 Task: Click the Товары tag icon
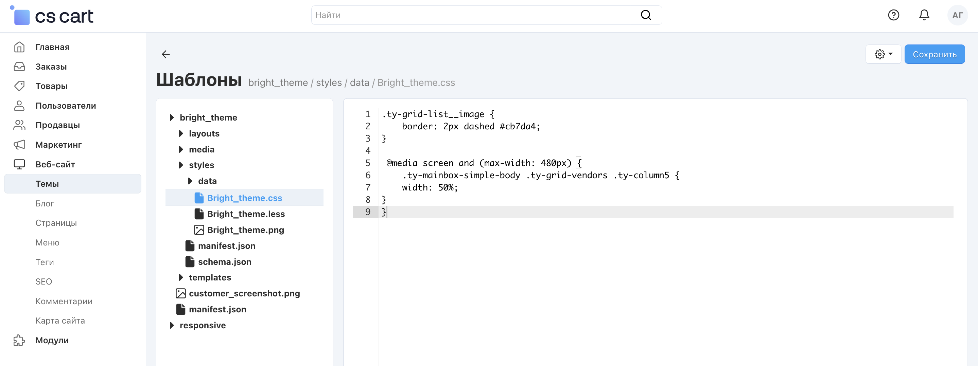tap(19, 86)
